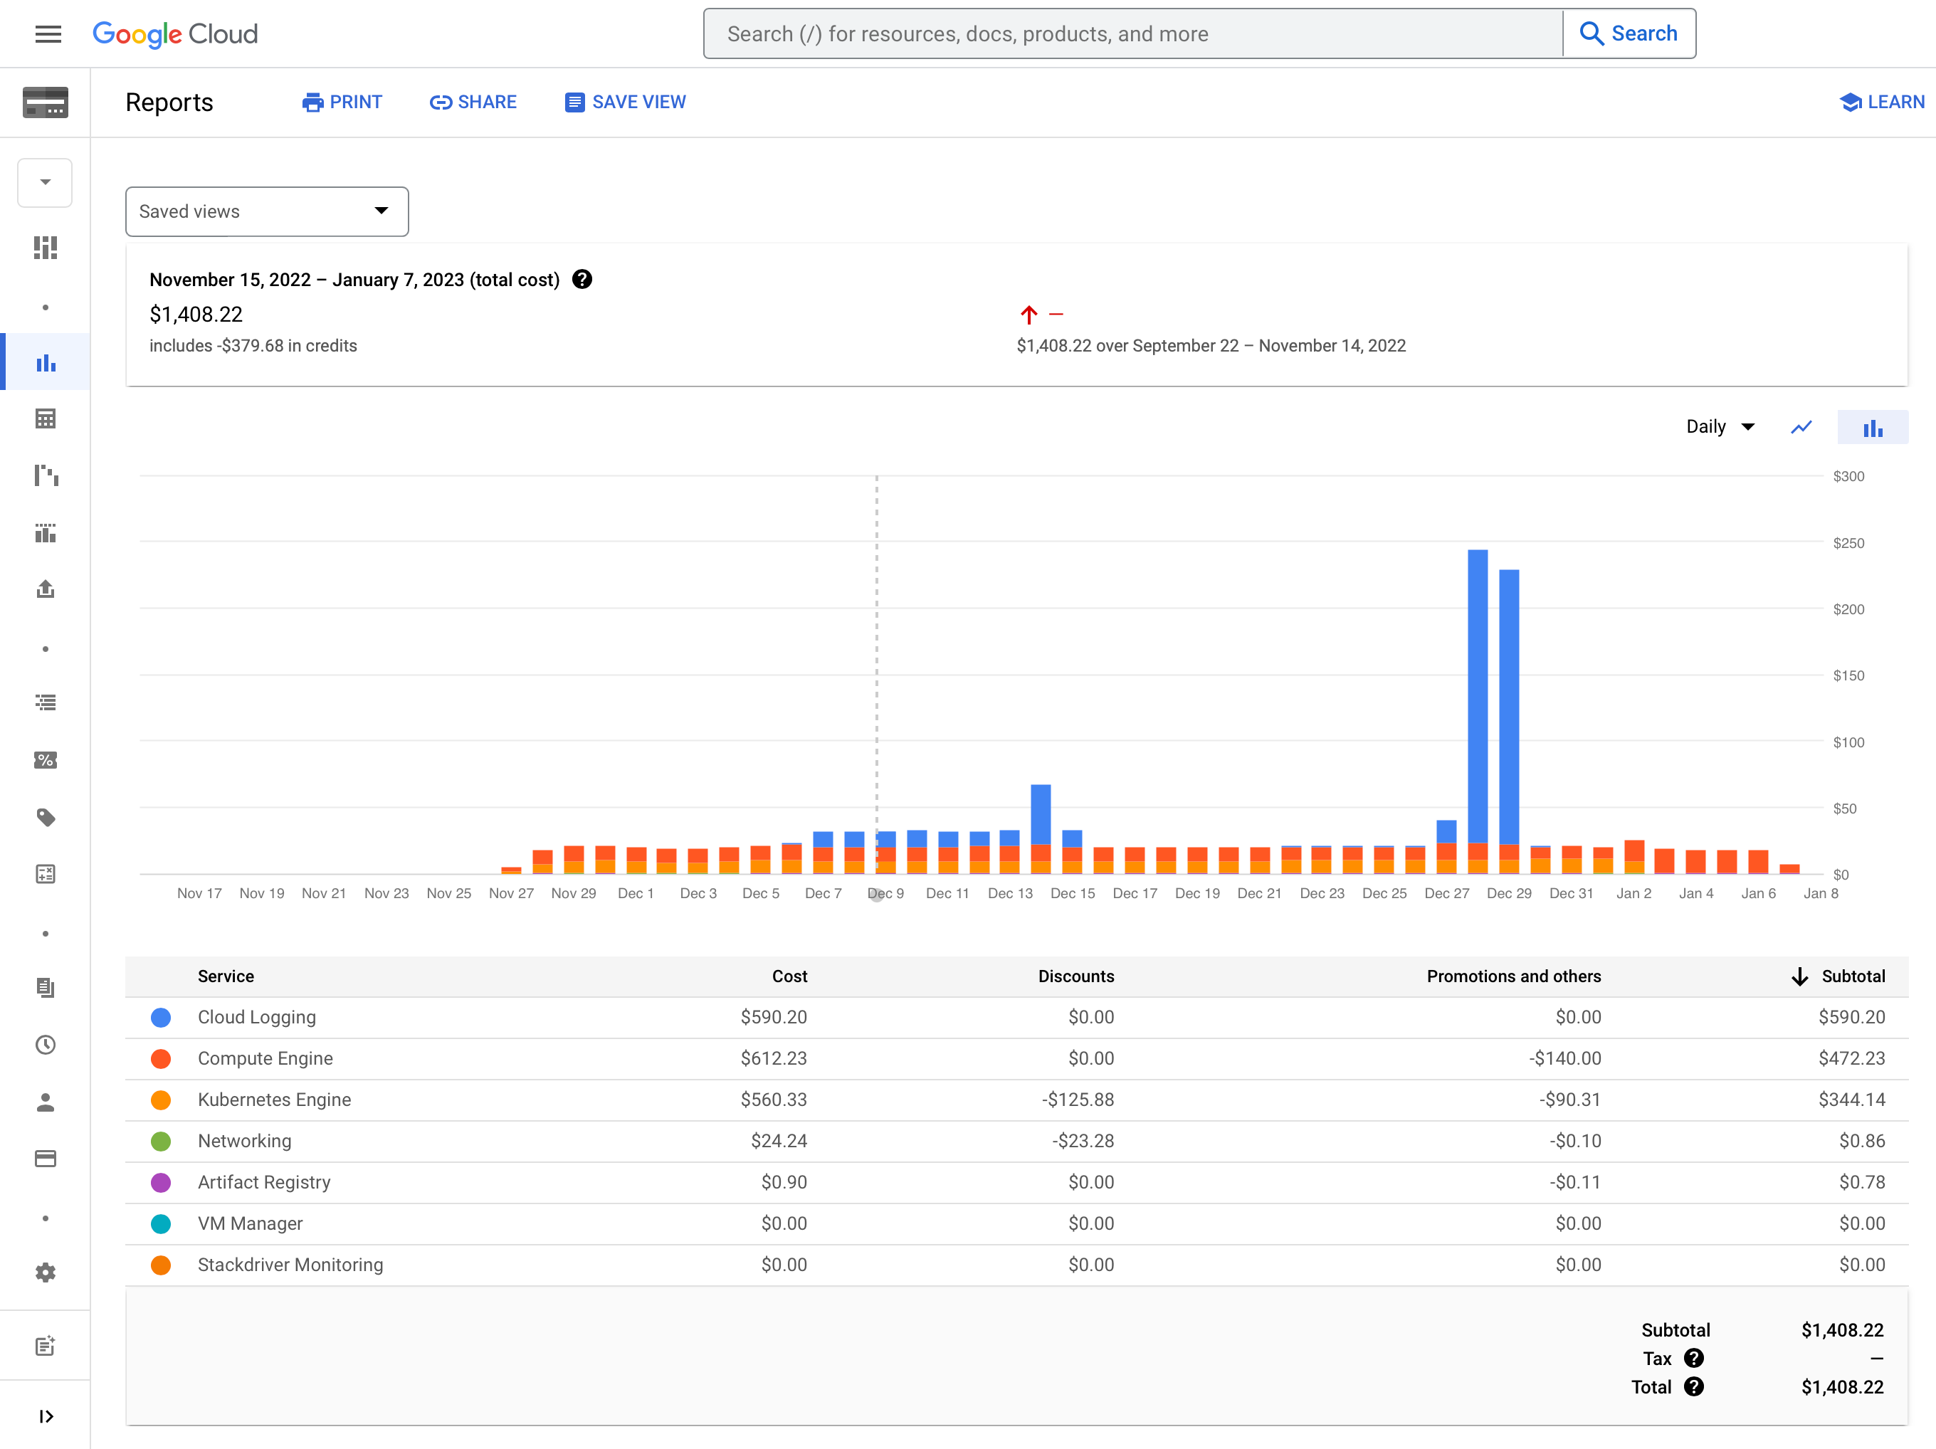Screen dimensions: 1936x1449
Task: Open the documents sidebar icon
Action: tap(46, 988)
